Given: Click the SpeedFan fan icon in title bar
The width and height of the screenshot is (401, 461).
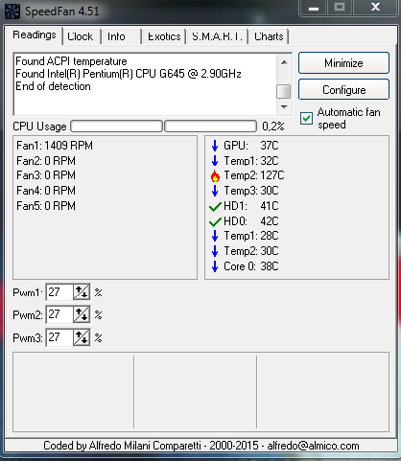Looking at the screenshot, I should [x=12, y=11].
